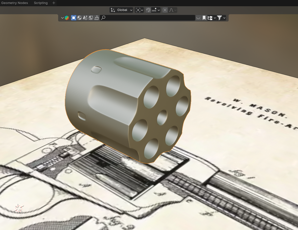Image resolution: width=298 pixels, height=230 pixels.
Task: Click the multicolored cube icon
Action: (x=67, y=18)
